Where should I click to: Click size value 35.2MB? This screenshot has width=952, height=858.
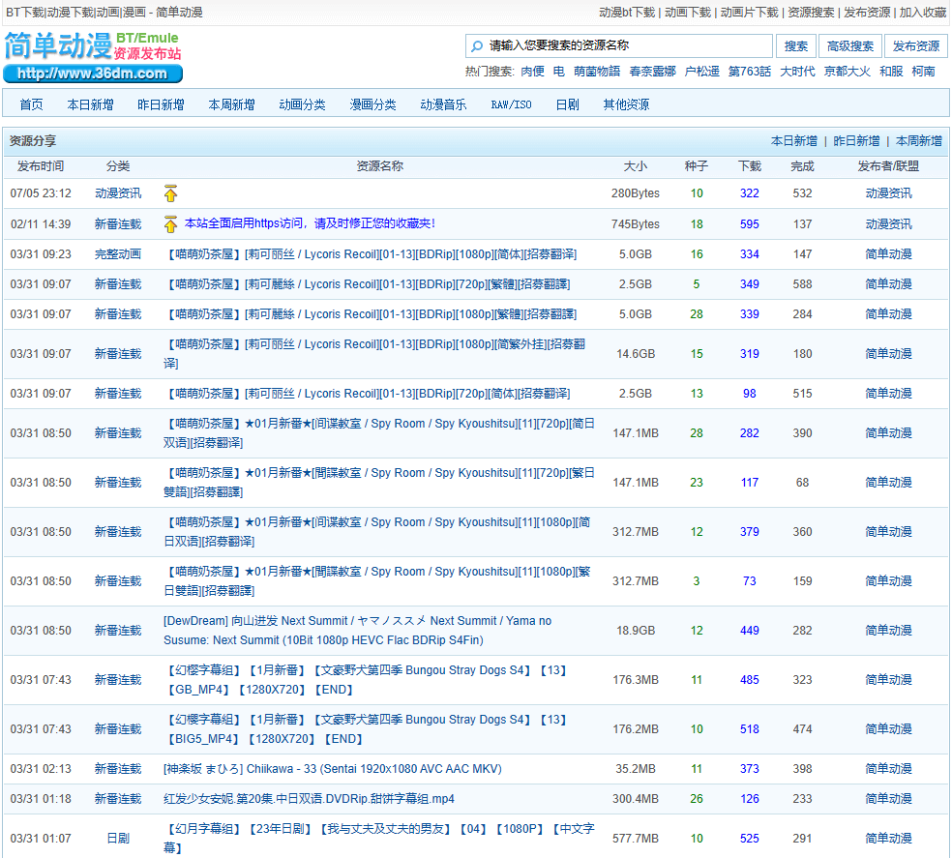tap(636, 769)
